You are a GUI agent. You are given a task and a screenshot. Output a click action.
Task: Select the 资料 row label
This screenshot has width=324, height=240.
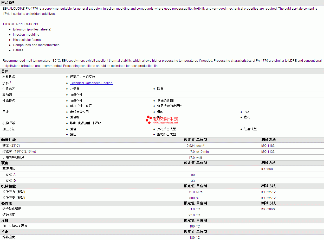pos(6,83)
